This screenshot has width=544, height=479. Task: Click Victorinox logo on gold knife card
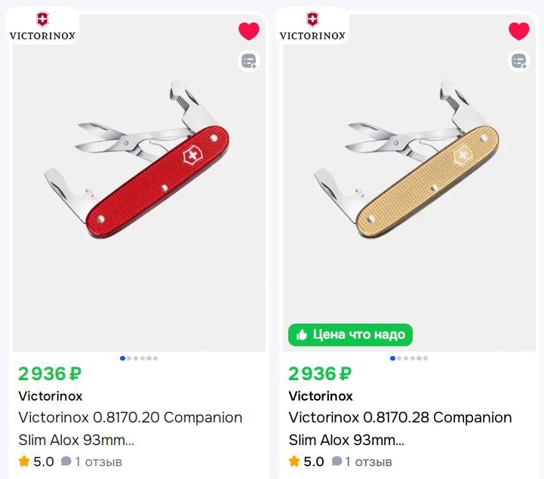click(x=312, y=26)
